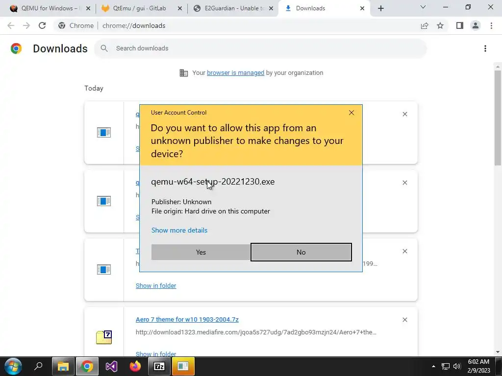Click the second download's file icon
Screen dimensions: 502x376
pyautogui.click(x=104, y=201)
